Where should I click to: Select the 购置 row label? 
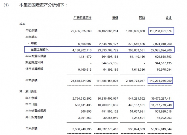point(34,43)
